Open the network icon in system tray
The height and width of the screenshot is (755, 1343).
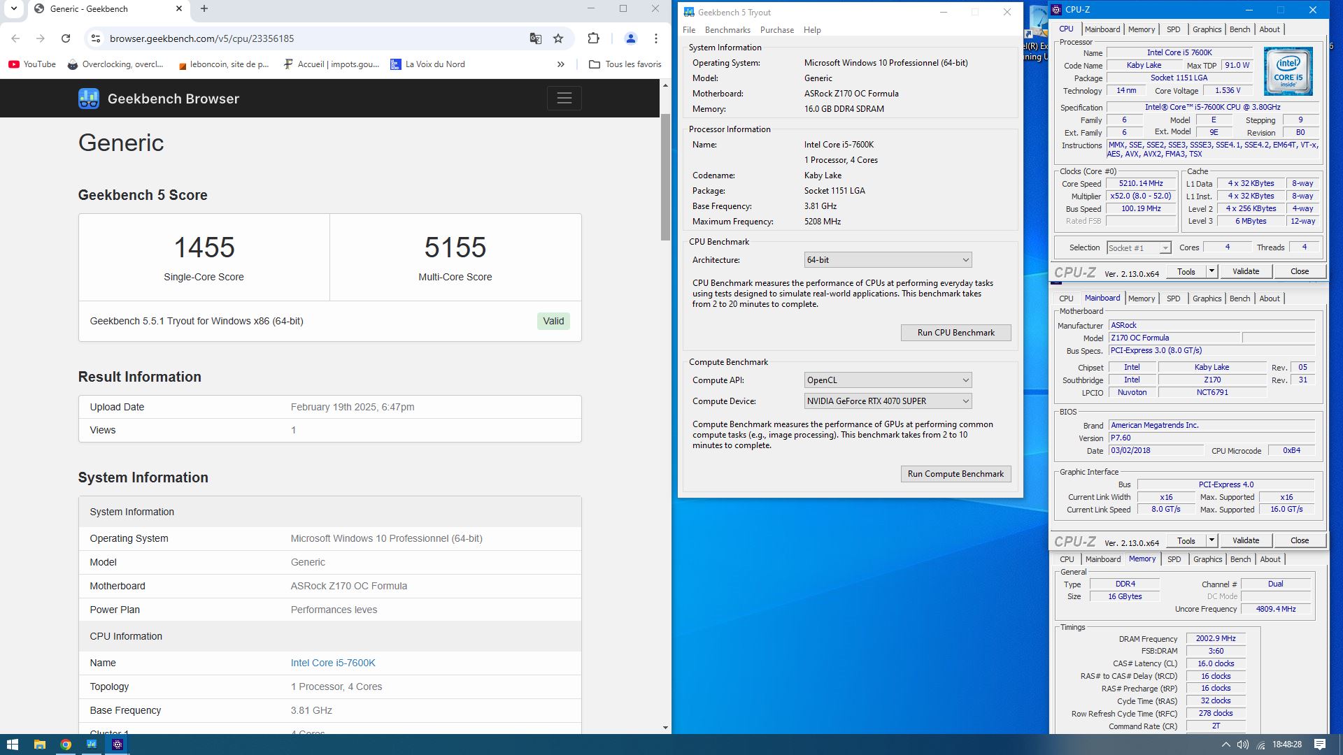(x=1260, y=745)
